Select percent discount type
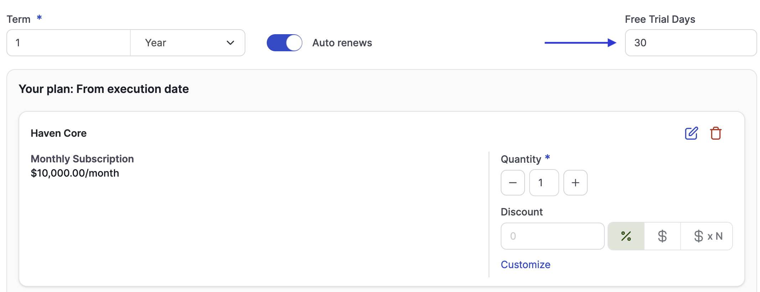Image resolution: width=760 pixels, height=292 pixels. [x=626, y=236]
